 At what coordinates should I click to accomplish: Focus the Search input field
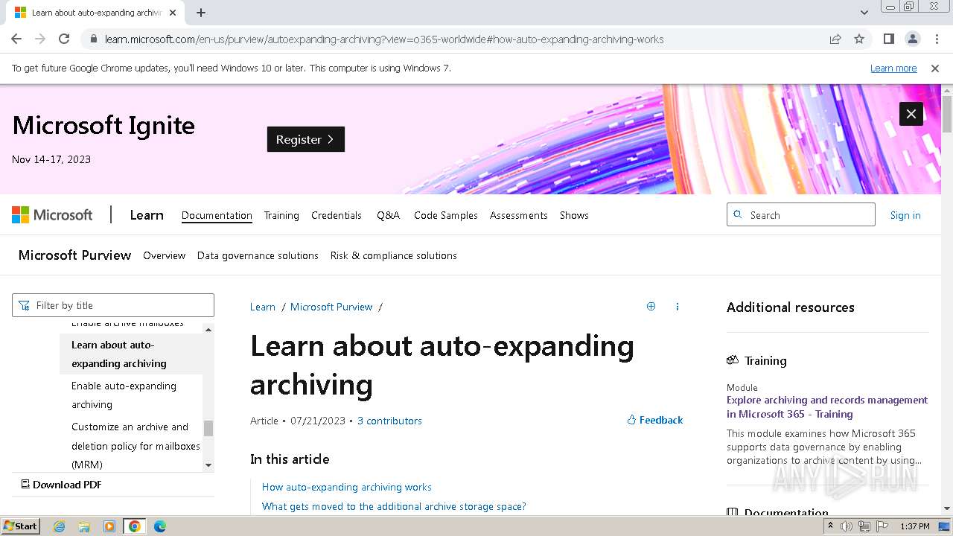(x=801, y=214)
